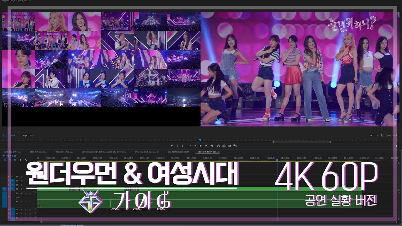The image size is (402, 226).
Task: Open the Page 1 multicam page dropdown
Action: tap(28, 135)
